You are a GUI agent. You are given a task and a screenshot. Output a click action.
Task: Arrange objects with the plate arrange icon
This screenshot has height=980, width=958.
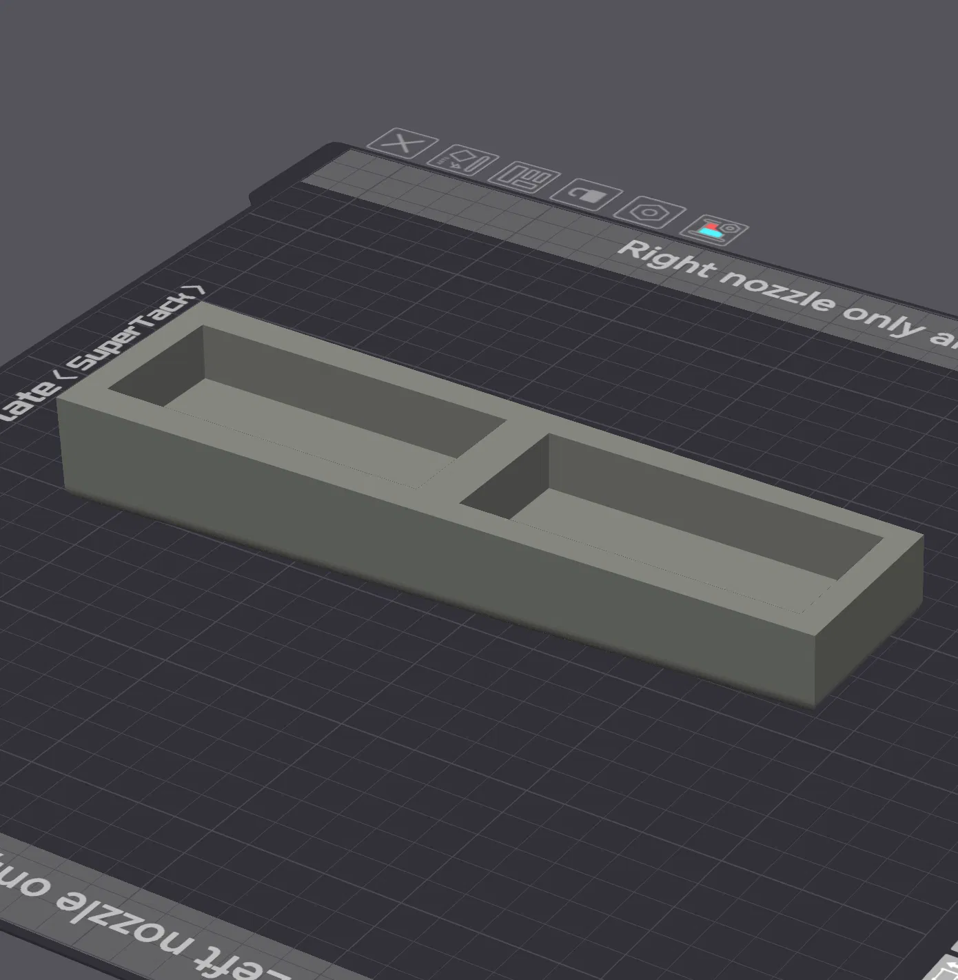pos(524,178)
